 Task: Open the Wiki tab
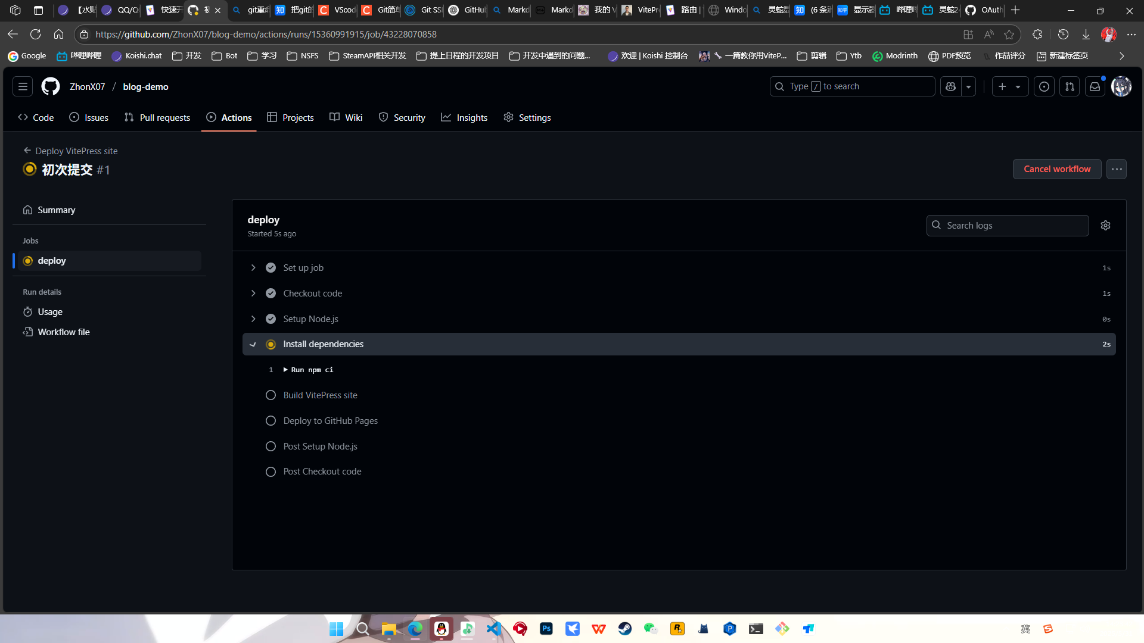pyautogui.click(x=346, y=117)
